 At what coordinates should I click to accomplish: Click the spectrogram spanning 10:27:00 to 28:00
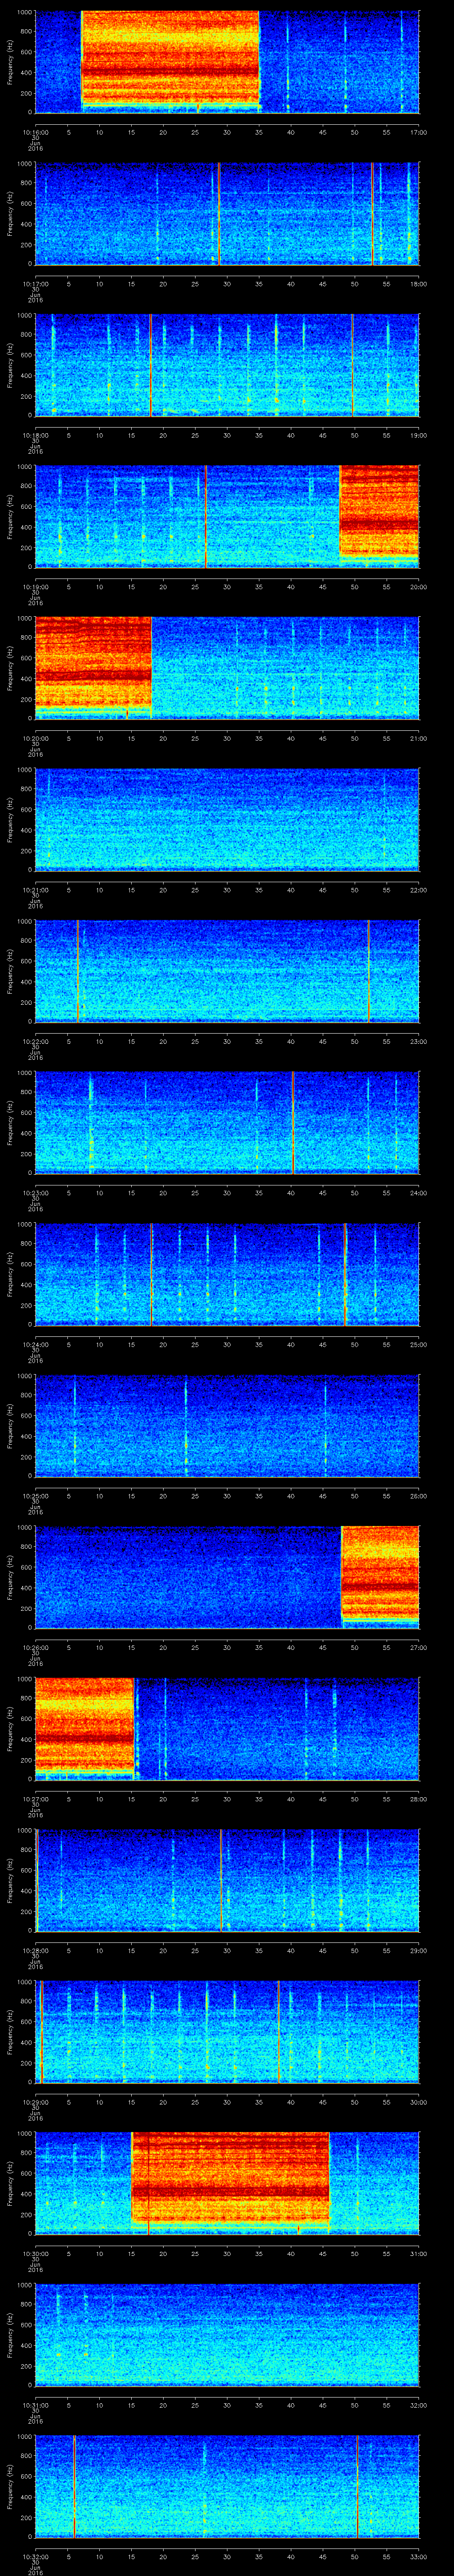click(x=227, y=1728)
